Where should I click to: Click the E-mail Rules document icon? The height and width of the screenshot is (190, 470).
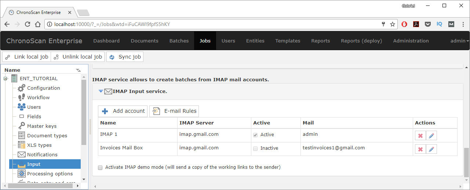tap(157, 111)
